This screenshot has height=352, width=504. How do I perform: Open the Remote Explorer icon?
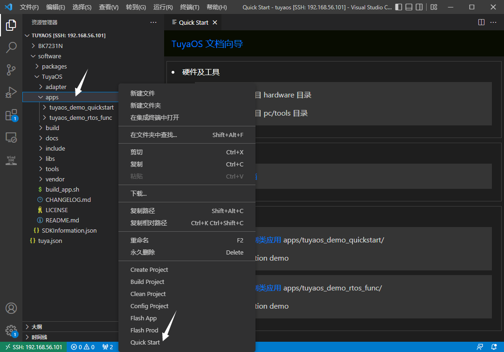[x=11, y=138]
